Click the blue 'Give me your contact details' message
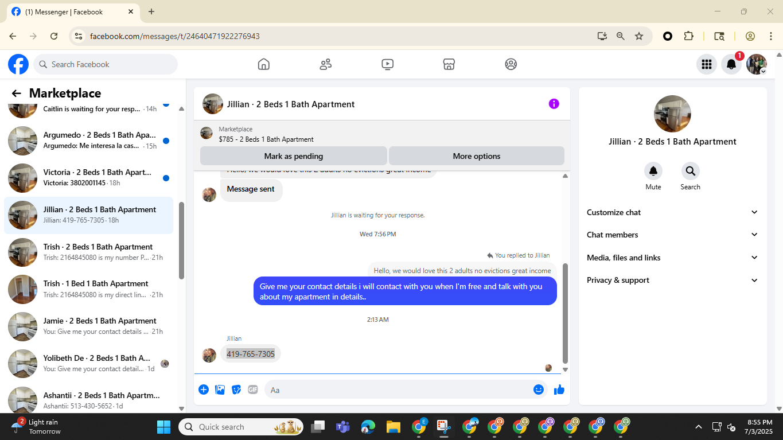This screenshot has width=783, height=440. [405, 291]
